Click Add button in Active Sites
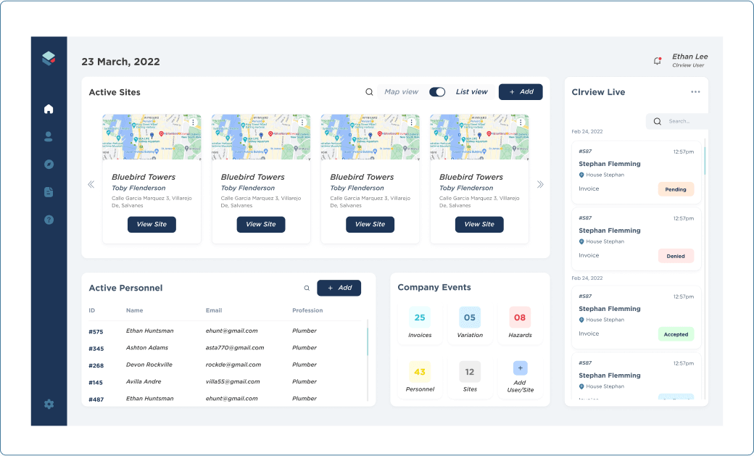The width and height of the screenshot is (754, 456). point(521,92)
